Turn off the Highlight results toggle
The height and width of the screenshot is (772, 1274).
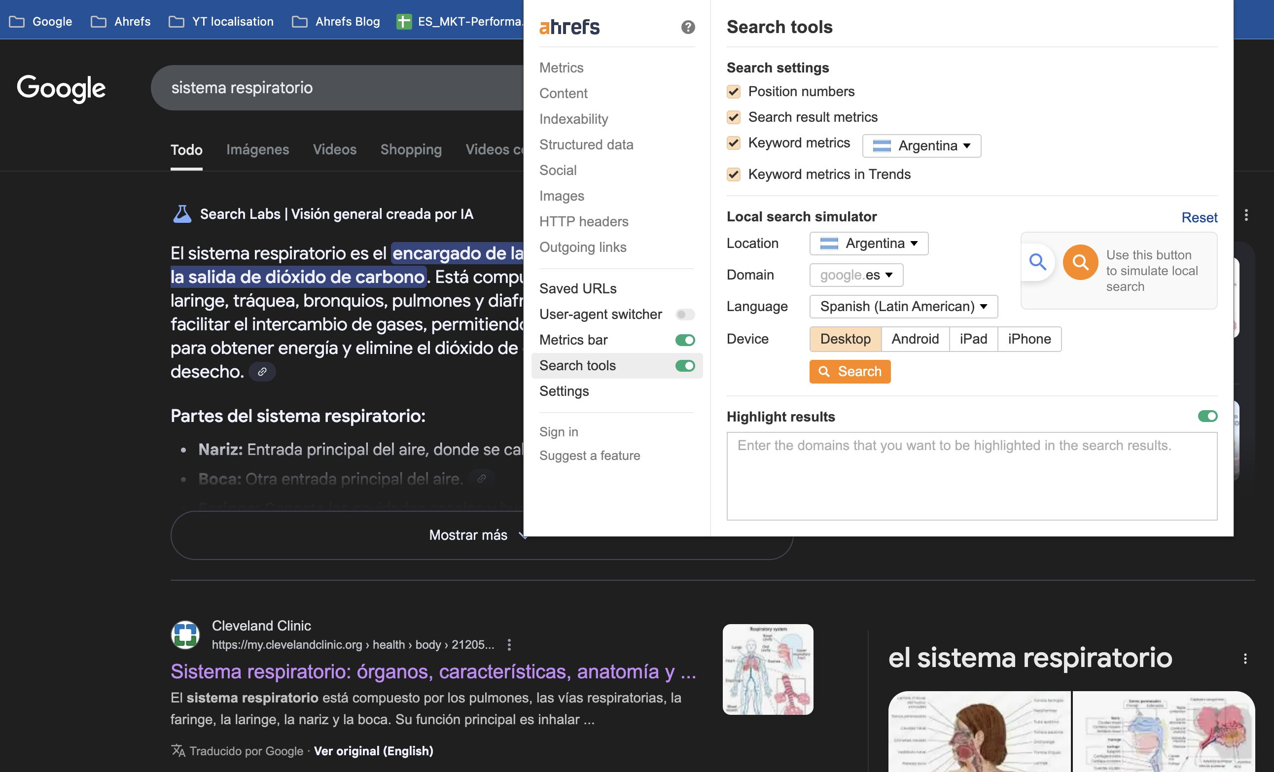tap(1207, 416)
